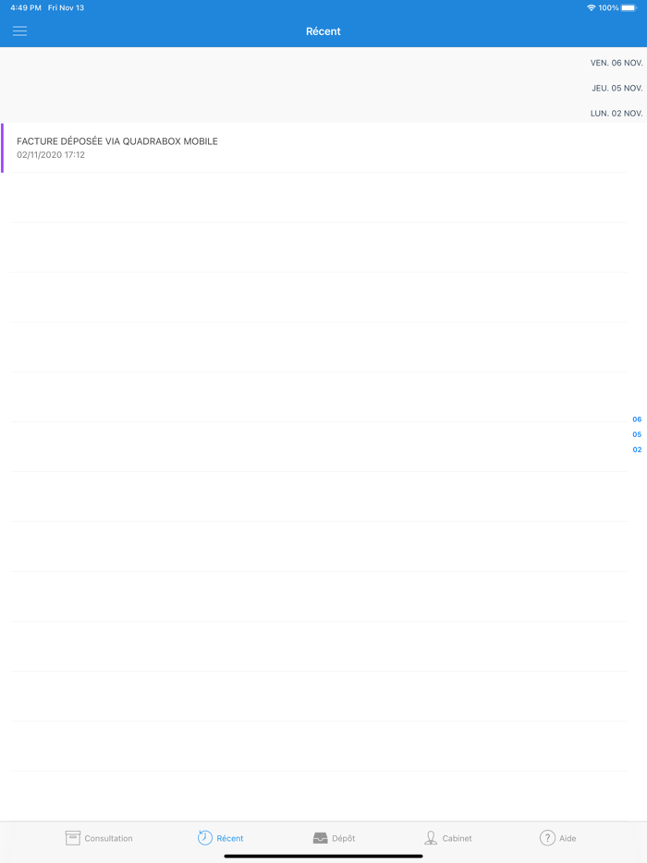Select the 02/11/2020 17:12 timestamp
Viewport: 647px width, 863px height.
tap(51, 154)
